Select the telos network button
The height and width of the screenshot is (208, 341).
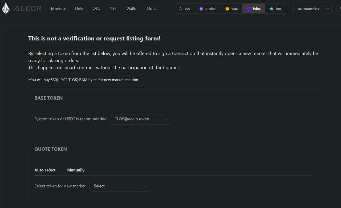[x=254, y=9]
